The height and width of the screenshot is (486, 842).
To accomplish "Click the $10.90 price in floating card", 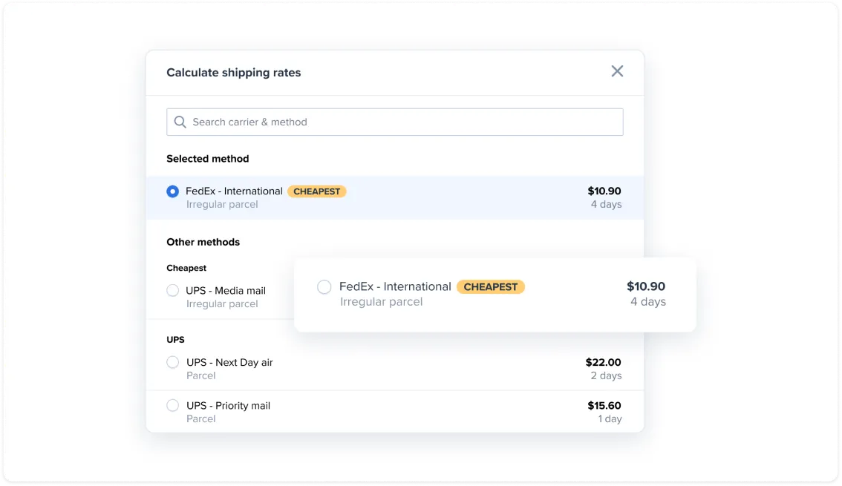I will (646, 286).
